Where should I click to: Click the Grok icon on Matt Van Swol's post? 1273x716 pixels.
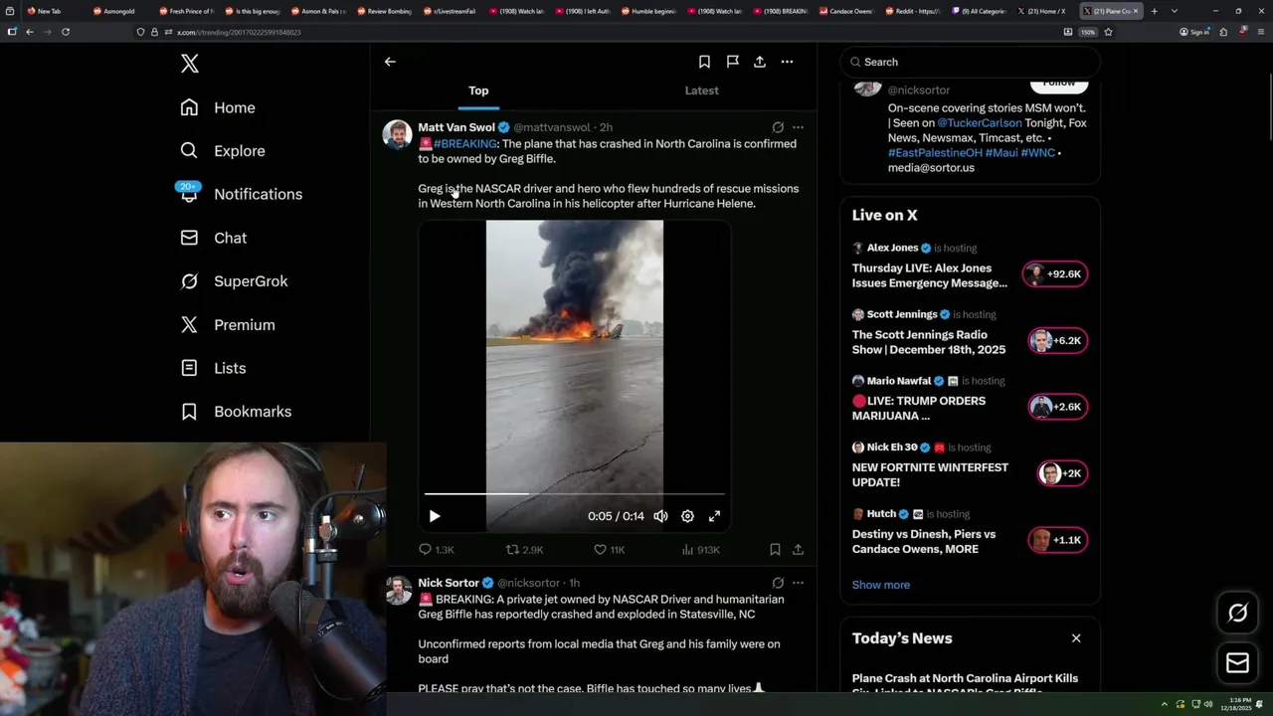click(x=778, y=127)
